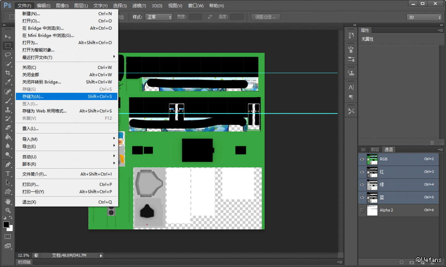This screenshot has width=446, height=267.
Task: Show the Alpha 2 channel
Action: click(362, 210)
